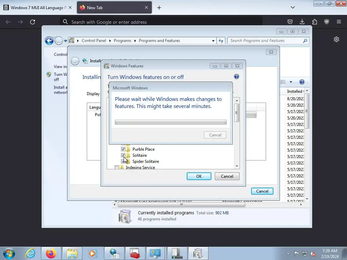Open the Pocket save icon in Firefox
The width and height of the screenshot is (347, 260).
290,22
